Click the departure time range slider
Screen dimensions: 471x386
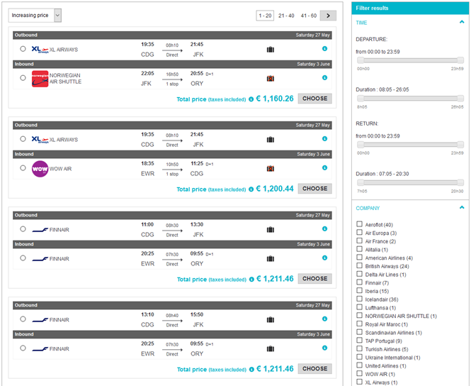coord(411,60)
